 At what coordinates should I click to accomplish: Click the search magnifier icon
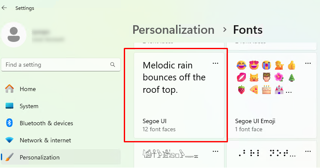tap(112, 65)
